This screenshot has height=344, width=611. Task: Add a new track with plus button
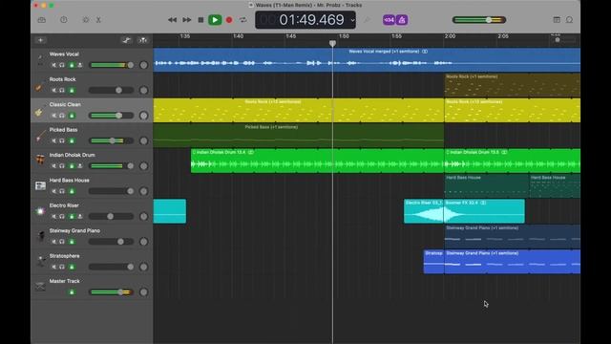pos(40,40)
